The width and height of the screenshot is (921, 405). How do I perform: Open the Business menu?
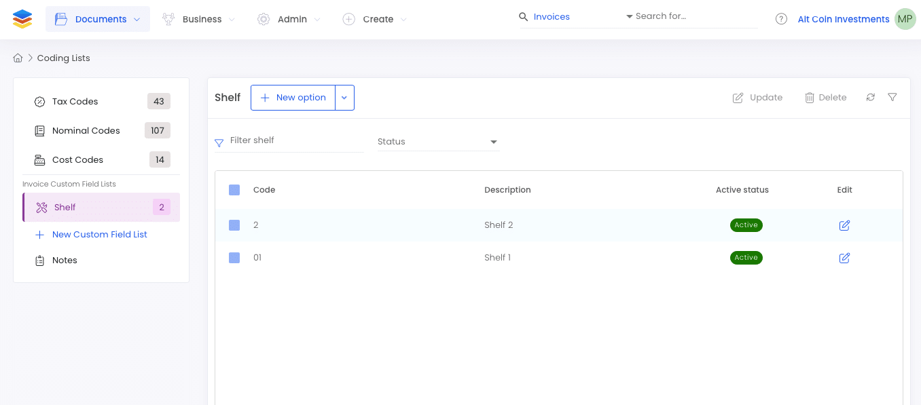coord(198,19)
